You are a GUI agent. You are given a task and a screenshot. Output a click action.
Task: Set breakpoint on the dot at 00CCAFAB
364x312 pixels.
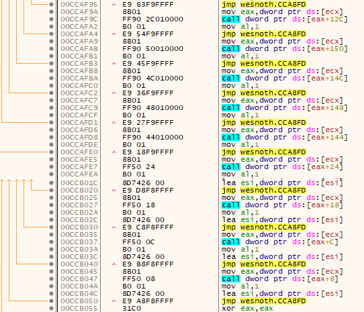tap(51, 49)
